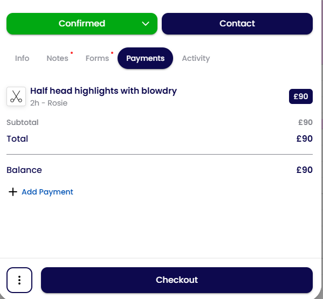
Task: Expand the Confirmed status chevron
Action: pos(146,24)
